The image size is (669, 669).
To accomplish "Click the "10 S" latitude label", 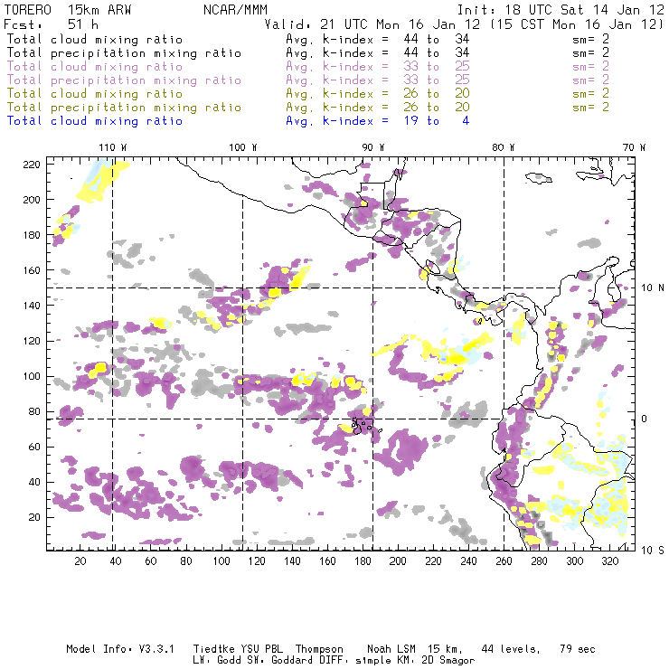I will pos(653,551).
